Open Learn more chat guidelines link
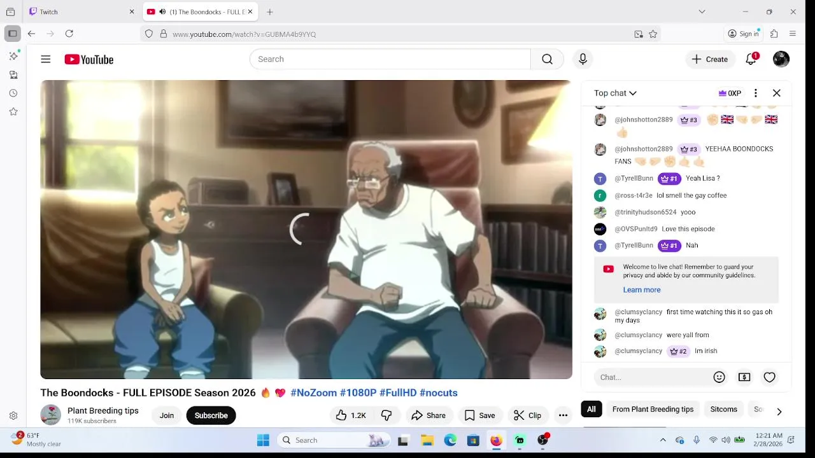The width and height of the screenshot is (815, 458). coord(641,290)
